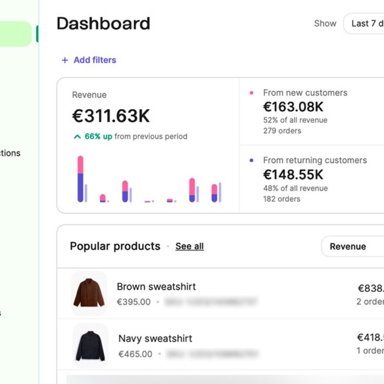
Task: Click the 48% of all revenue text
Action: point(295,188)
